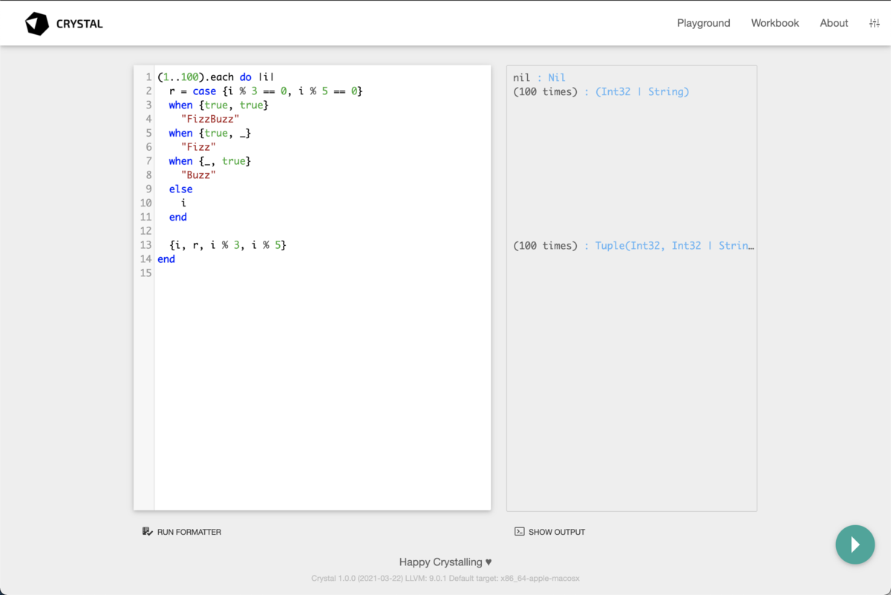
Task: Click the Show Output terminal icon
Action: pos(520,531)
